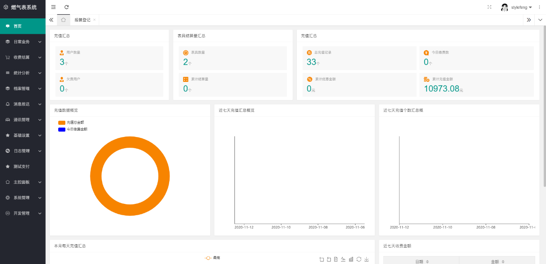Switch chart to bar view icon

pos(351,259)
